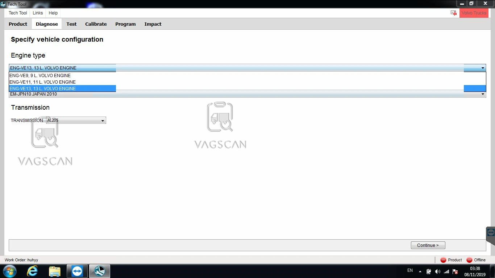Open the Program tab
The width and height of the screenshot is (495, 278).
point(125,24)
